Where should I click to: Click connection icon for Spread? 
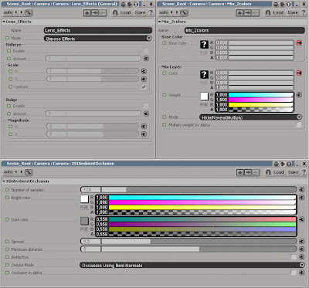pos(301,242)
